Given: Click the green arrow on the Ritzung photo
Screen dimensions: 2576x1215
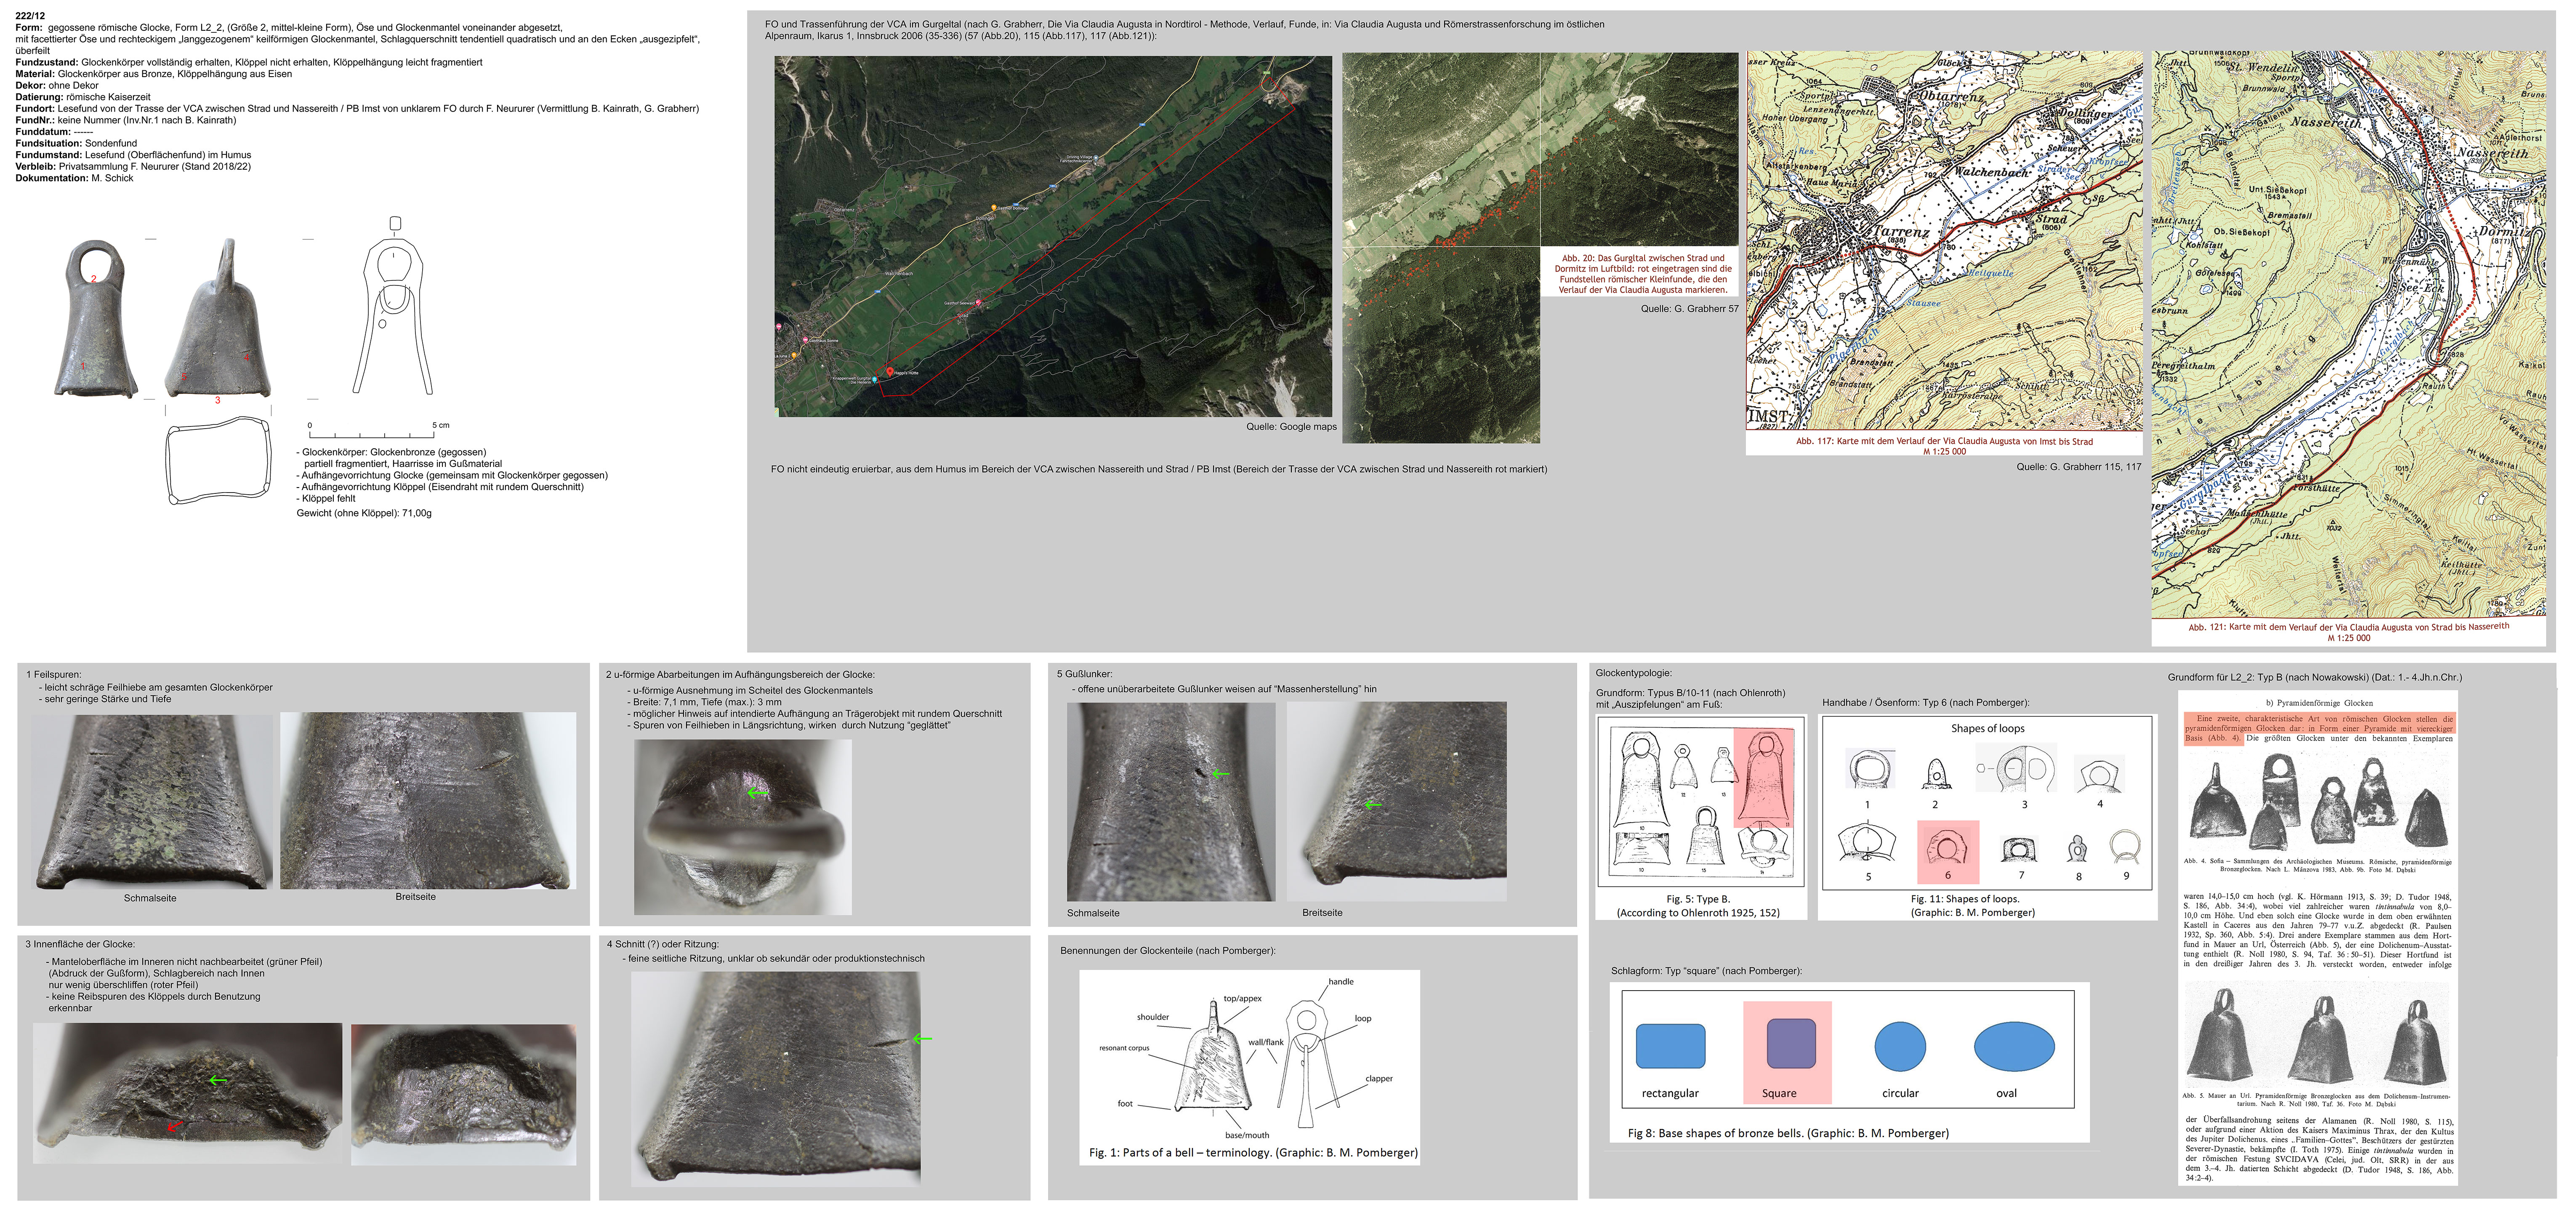Looking at the screenshot, I should [x=922, y=1039].
